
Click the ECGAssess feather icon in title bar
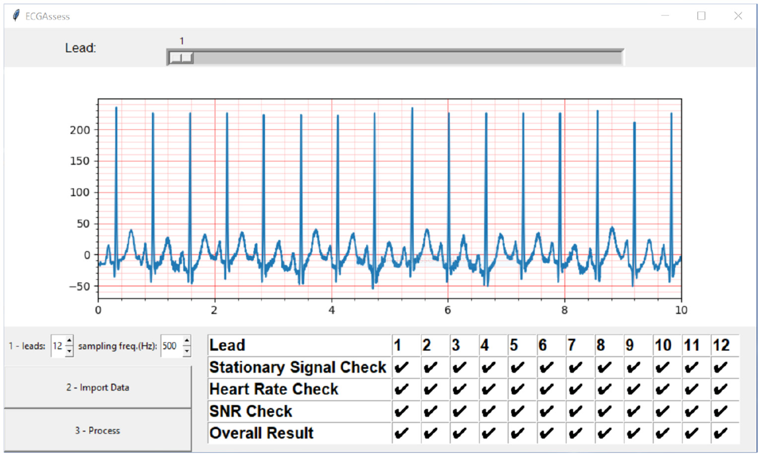pyautogui.click(x=16, y=16)
